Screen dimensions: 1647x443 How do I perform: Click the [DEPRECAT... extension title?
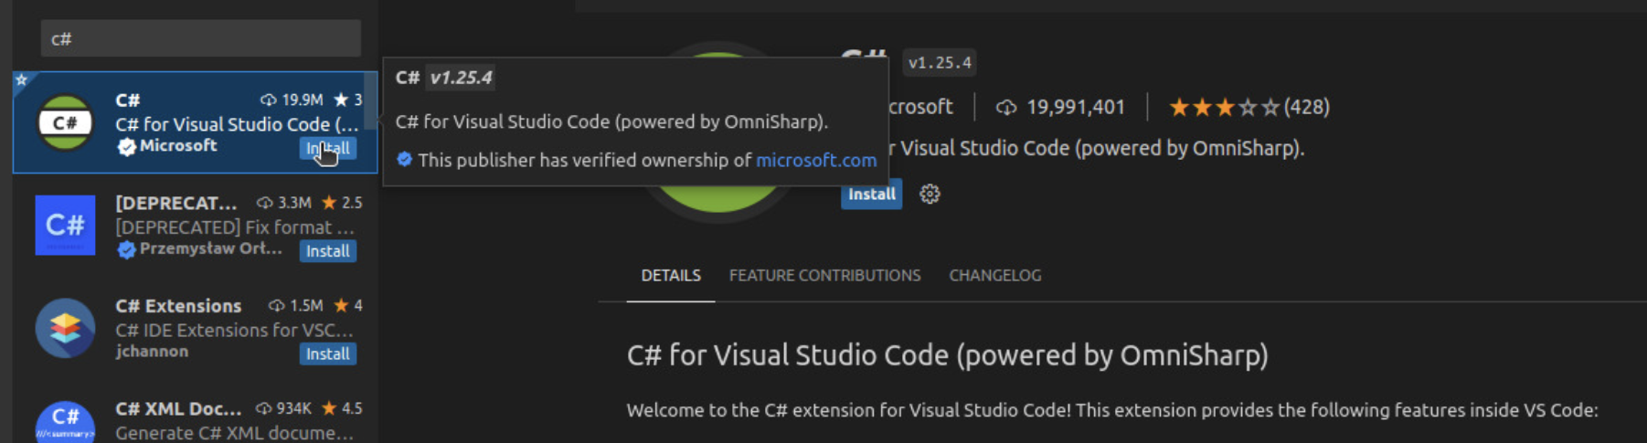click(x=175, y=203)
